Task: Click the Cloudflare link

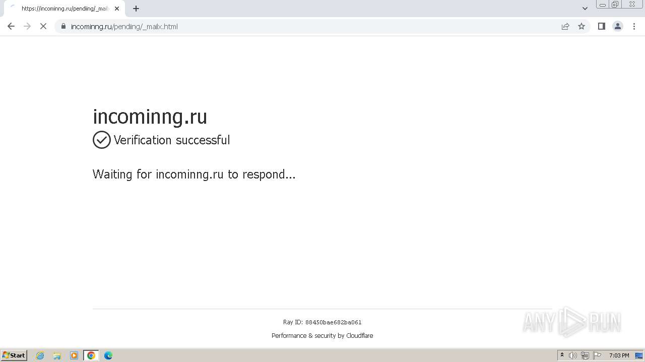Action: click(359, 335)
